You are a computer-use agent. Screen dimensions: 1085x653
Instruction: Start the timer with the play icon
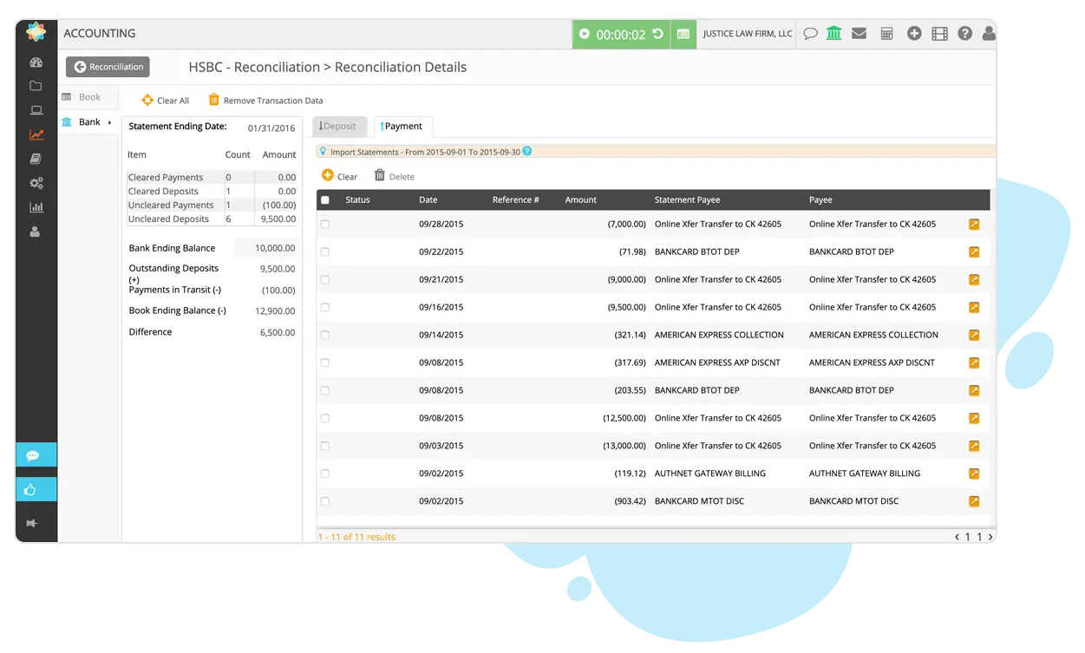click(585, 34)
